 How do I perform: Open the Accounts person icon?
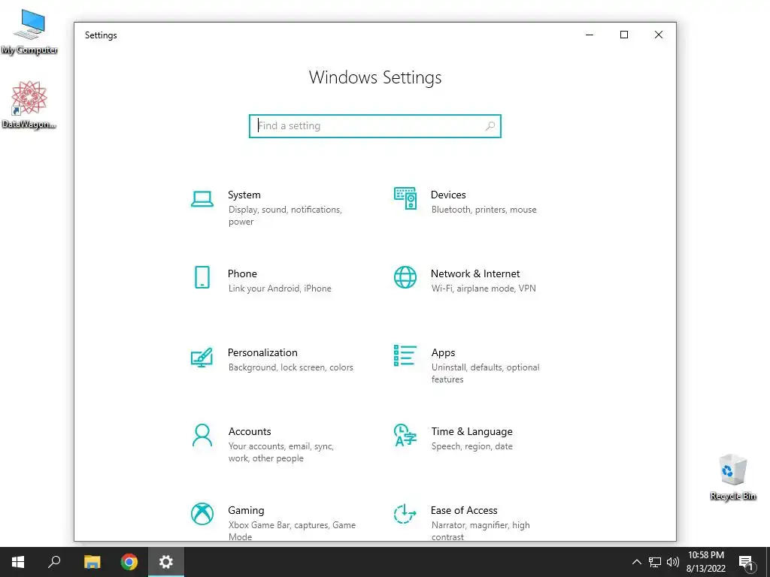202,435
